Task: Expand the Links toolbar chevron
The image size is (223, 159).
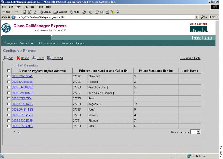Action: [x=217, y=16]
